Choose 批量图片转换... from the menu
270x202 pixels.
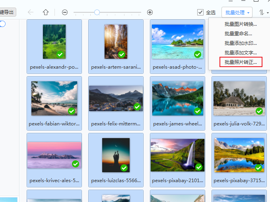click(241, 24)
